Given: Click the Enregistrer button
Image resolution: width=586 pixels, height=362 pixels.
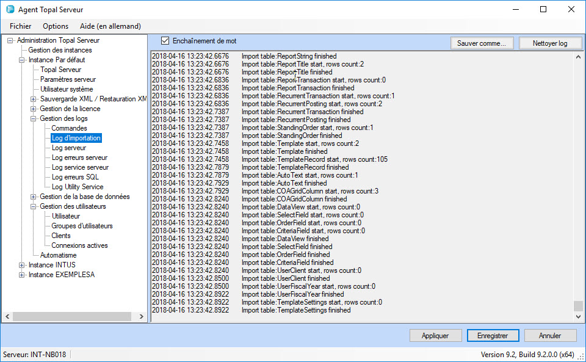Looking at the screenshot, I should point(493,336).
